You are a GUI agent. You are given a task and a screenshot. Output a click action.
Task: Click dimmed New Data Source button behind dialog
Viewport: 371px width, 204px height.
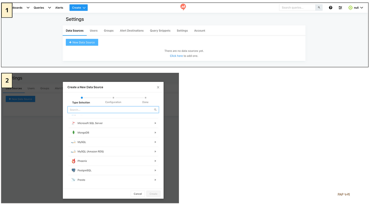pyautogui.click(x=20, y=99)
